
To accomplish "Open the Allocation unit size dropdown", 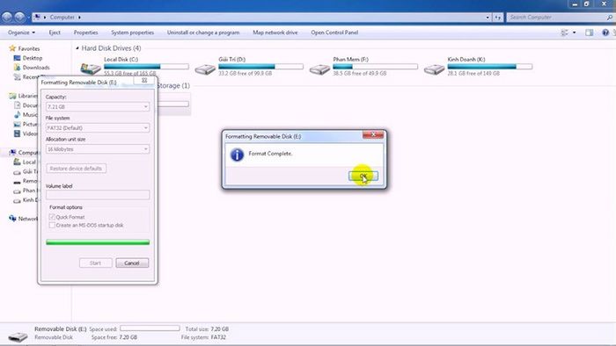I will 98,149.
